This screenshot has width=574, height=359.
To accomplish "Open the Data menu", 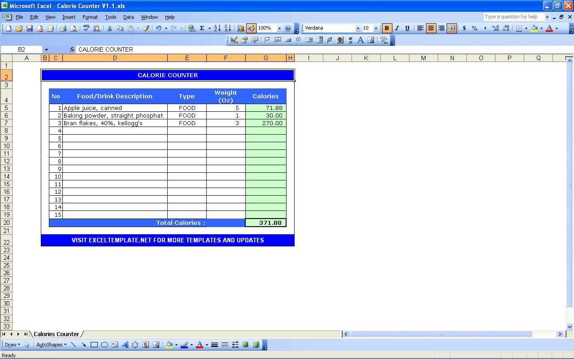I will point(128,17).
